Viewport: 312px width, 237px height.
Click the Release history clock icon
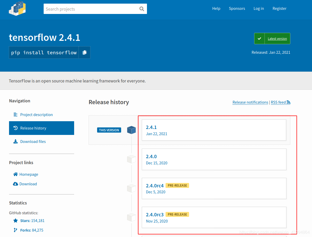click(15, 128)
